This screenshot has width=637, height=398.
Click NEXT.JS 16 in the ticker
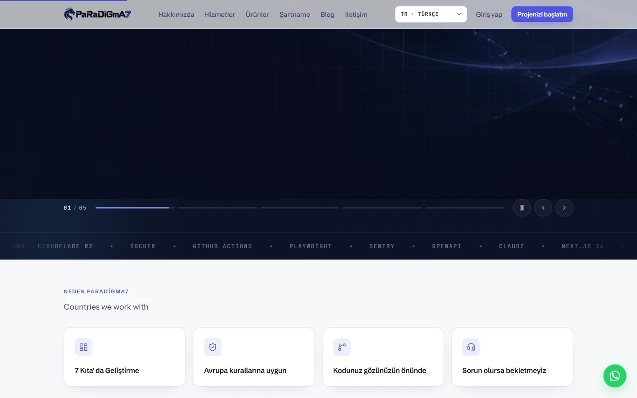pos(582,246)
